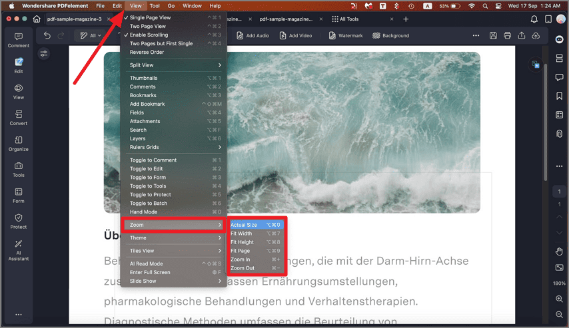
Task: Choose Fit Width in Zoom submenu
Action: tap(255, 234)
